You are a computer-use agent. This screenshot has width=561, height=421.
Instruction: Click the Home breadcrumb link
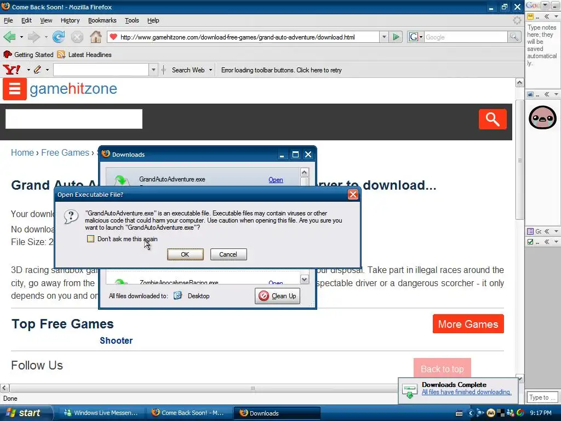(x=22, y=152)
